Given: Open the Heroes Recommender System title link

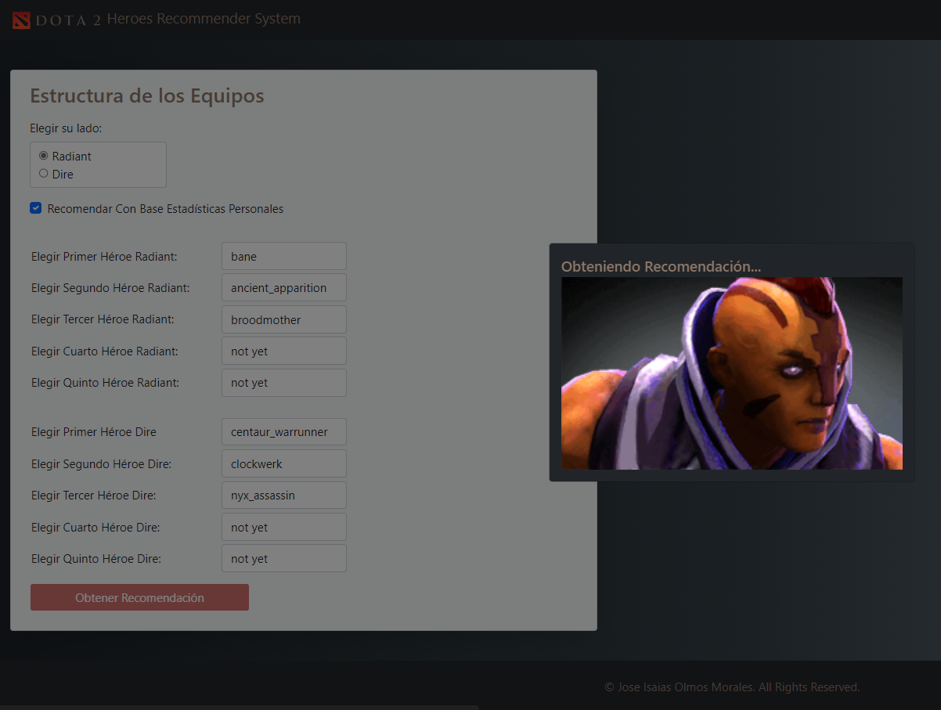Looking at the screenshot, I should coord(204,19).
